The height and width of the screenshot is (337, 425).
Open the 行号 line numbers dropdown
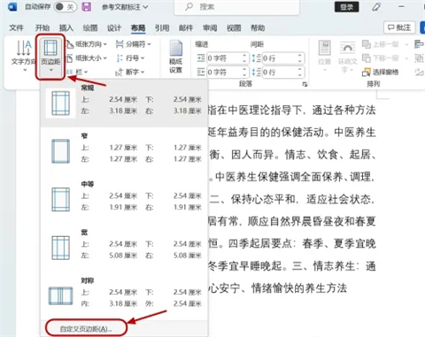(x=130, y=58)
